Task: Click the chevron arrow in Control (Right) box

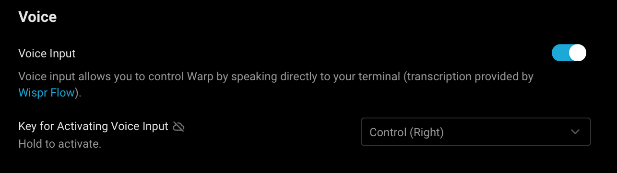Action: click(576, 132)
